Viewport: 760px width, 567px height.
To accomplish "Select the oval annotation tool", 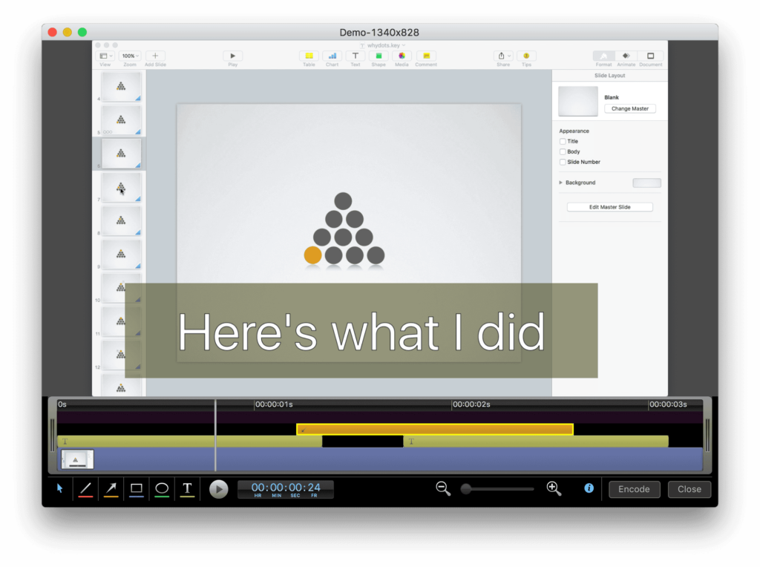I will point(162,488).
